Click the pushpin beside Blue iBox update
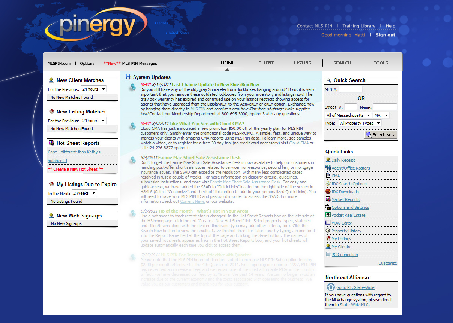 [x=132, y=87]
